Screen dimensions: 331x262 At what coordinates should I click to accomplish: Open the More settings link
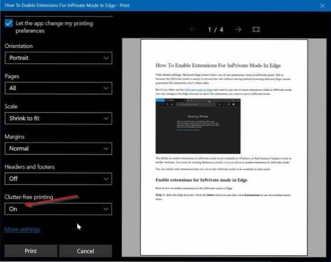pyautogui.click(x=22, y=230)
